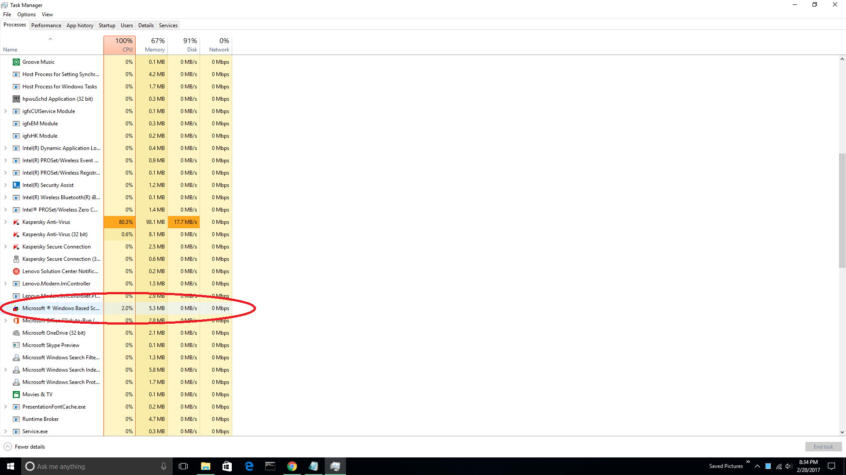Click the Intel(R) Security Assist icon
846x475 pixels.
16,185
